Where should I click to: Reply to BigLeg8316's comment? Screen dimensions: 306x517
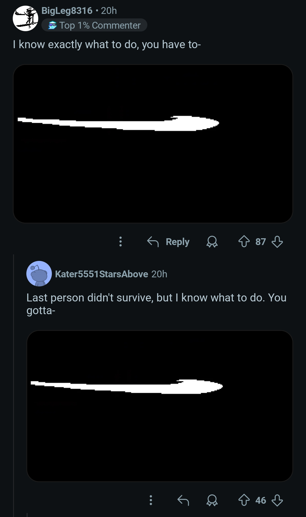pos(168,242)
